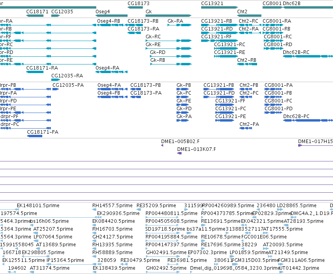Image resolution: width=333 pixels, height=274 pixels.
Task: Select protein Dhc62B-PC
Action: click(296, 116)
